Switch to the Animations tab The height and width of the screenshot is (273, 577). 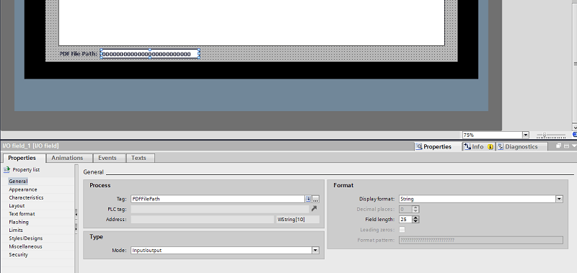67,158
